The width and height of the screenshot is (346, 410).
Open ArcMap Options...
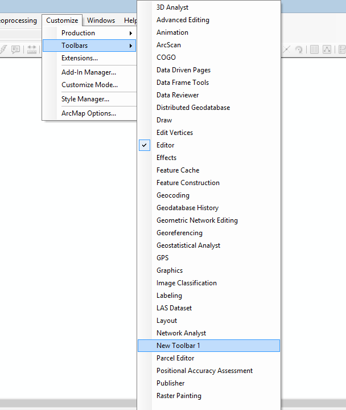pyautogui.click(x=89, y=113)
